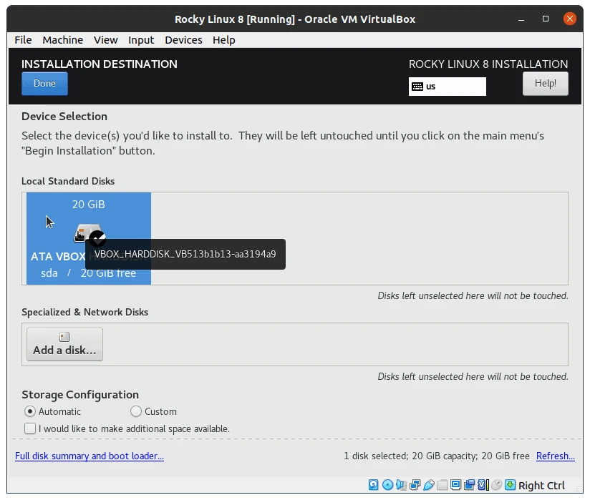Click the Refresh link for disks
The width and height of the screenshot is (590, 500).
[x=556, y=456]
